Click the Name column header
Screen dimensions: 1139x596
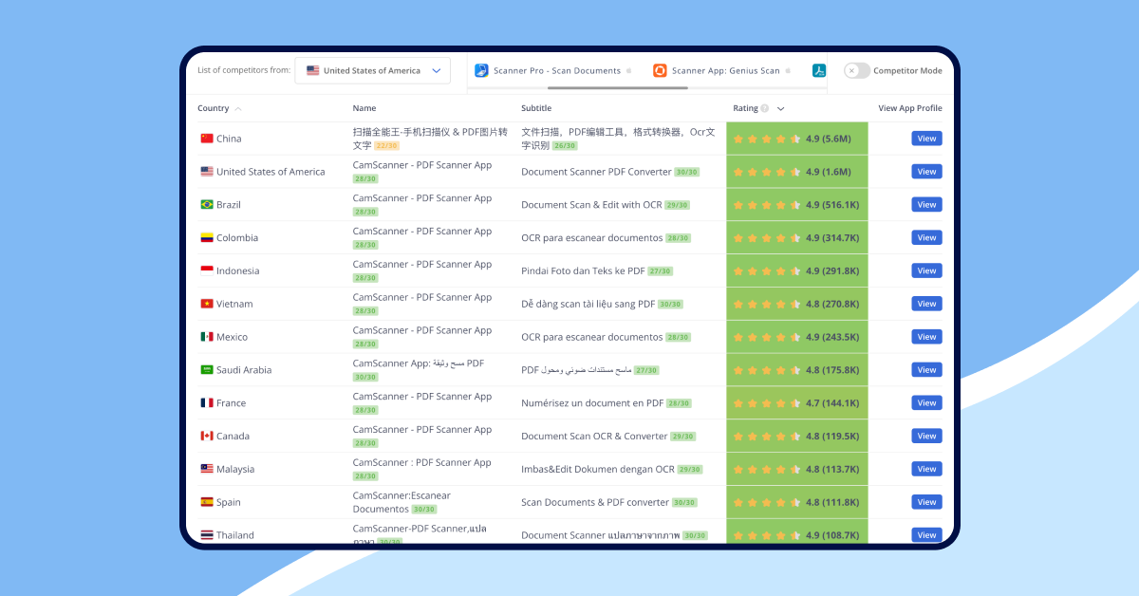[x=364, y=108]
